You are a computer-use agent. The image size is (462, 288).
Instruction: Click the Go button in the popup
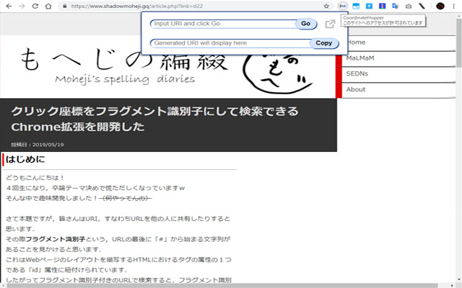[x=306, y=24]
